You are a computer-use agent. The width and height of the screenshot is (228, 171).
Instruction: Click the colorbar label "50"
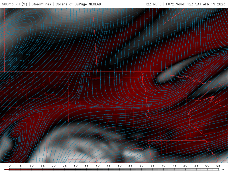119,166
